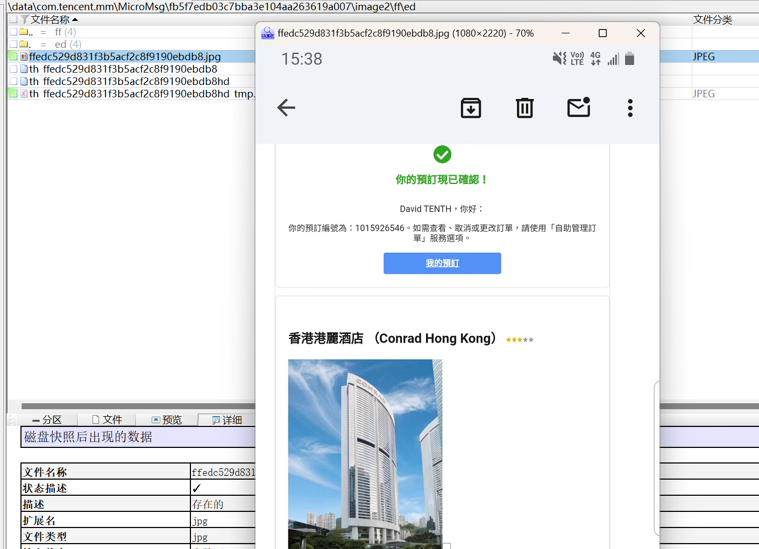
Task: Maximize the image viewer window
Action: click(603, 33)
